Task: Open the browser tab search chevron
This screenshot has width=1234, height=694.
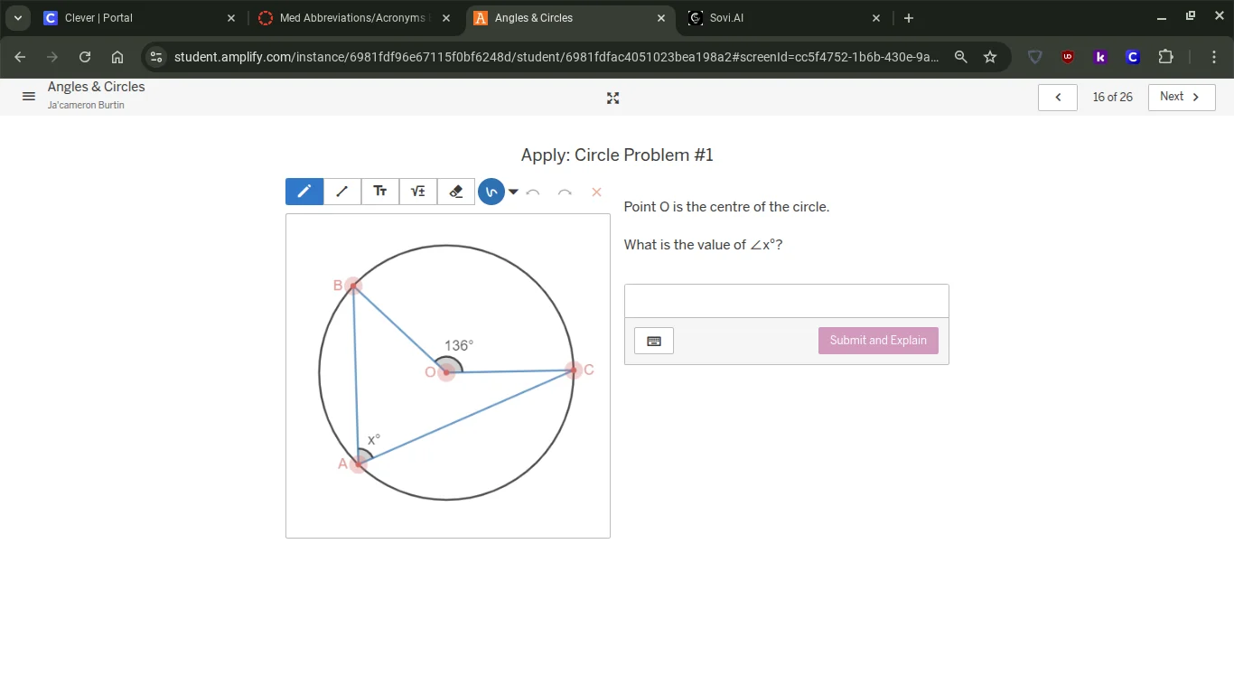Action: (17, 17)
